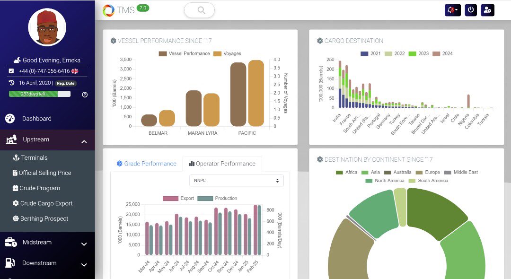This screenshot has height=279, width=511.
Task: Click the power logout icon
Action: (470, 10)
